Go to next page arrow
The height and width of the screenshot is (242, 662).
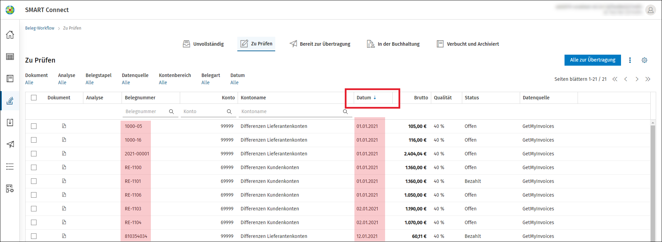[637, 79]
